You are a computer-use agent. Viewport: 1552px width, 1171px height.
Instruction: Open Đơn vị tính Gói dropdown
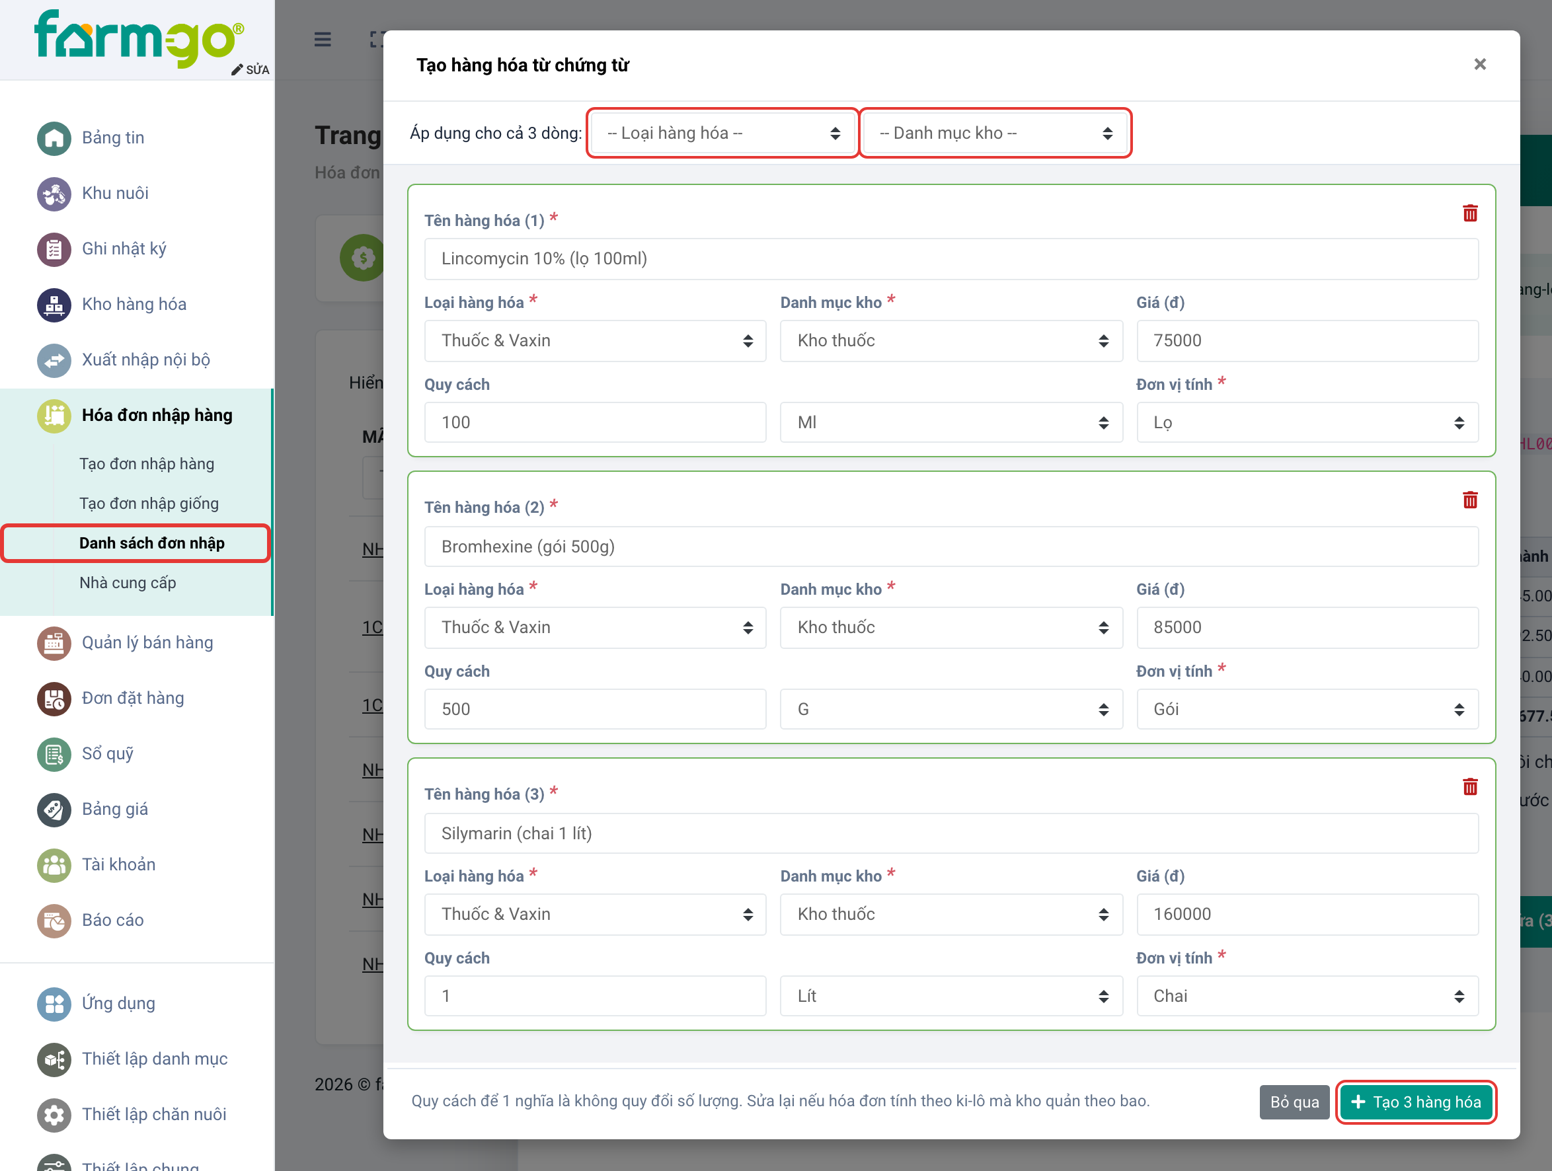(1307, 709)
